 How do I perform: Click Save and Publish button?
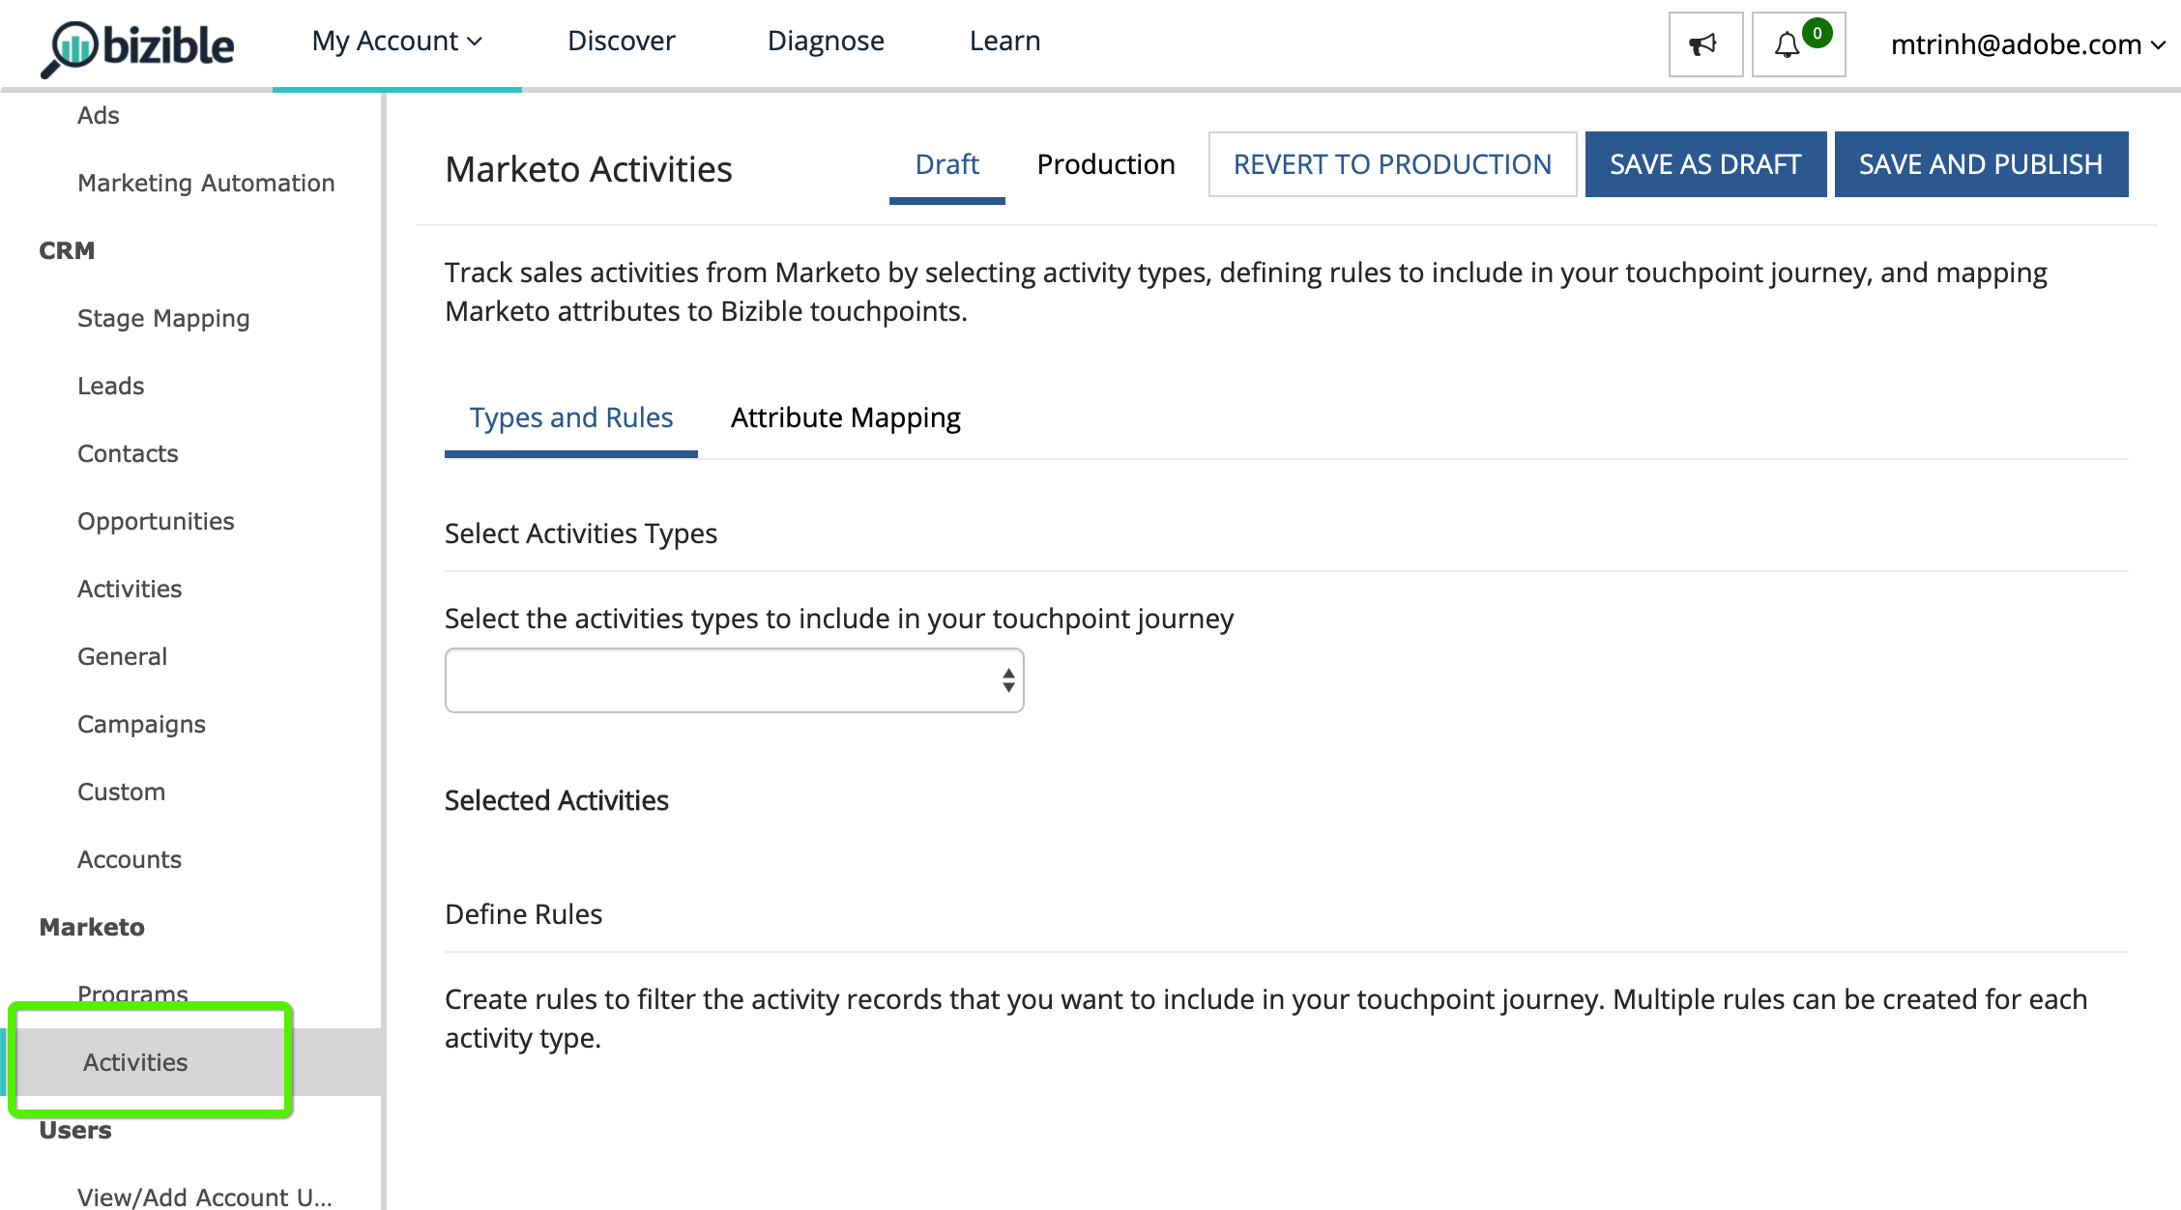(x=1980, y=164)
